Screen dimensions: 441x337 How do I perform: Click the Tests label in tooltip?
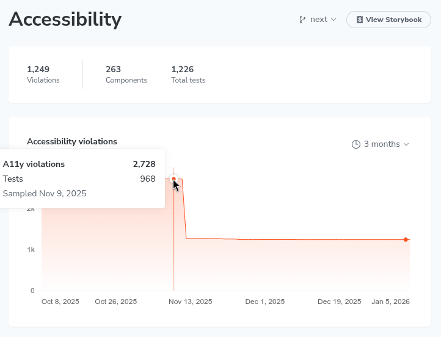[x=13, y=179]
